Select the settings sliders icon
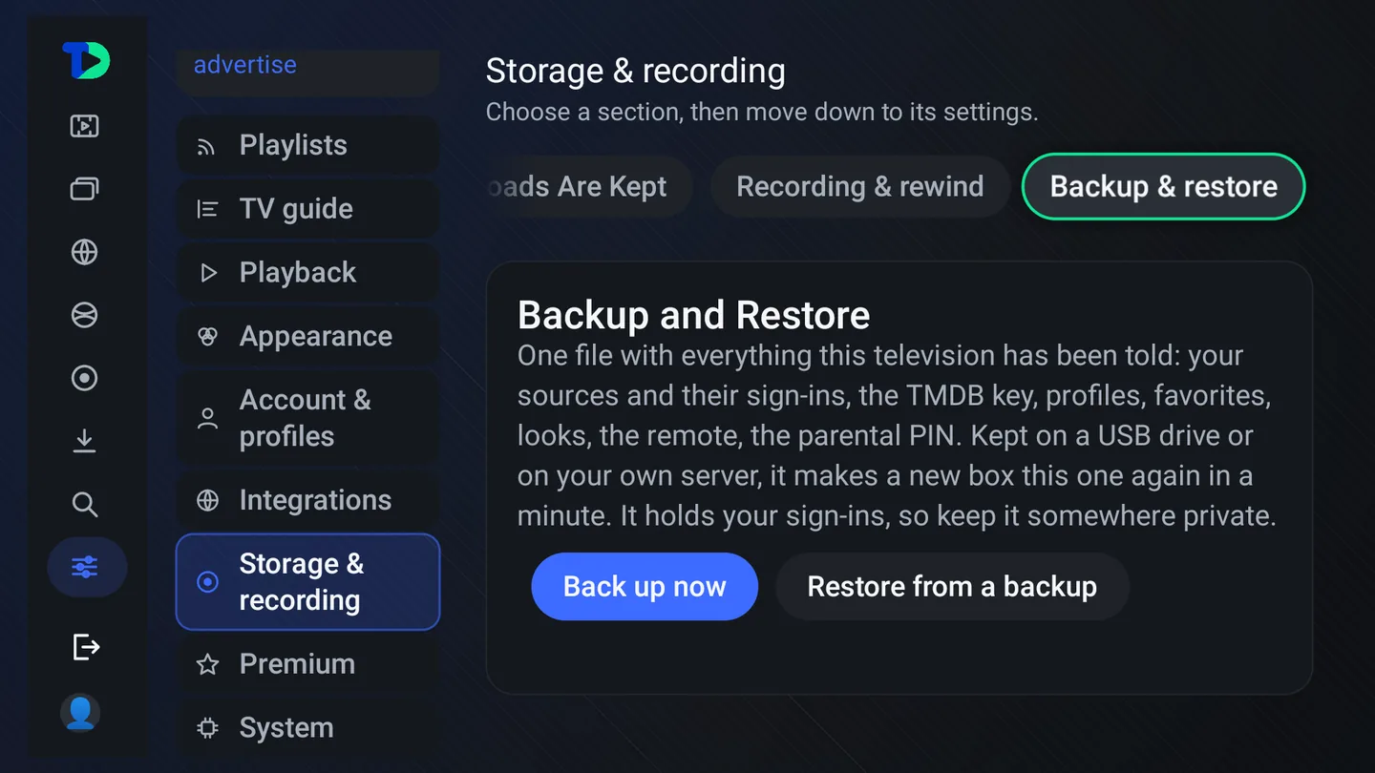Viewport: 1375px width, 773px height. click(86, 568)
